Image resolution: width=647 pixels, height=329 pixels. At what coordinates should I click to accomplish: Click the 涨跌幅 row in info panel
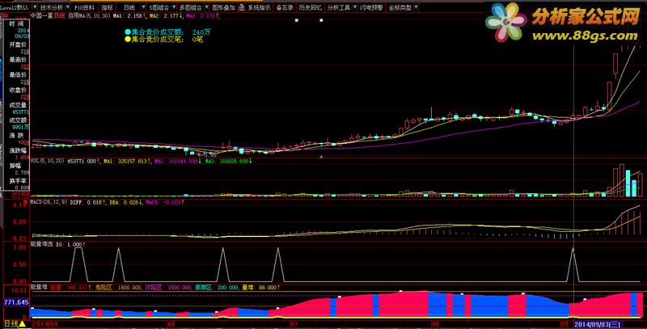tap(18, 150)
